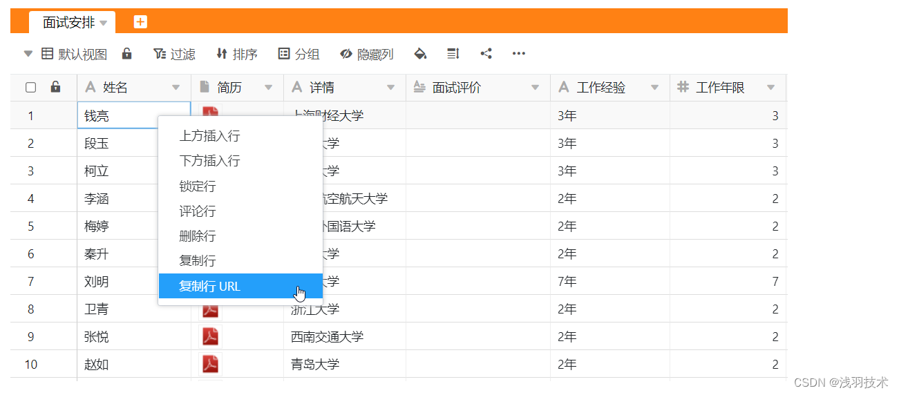
Task: Click the view lock icon in the toolbar
Action: 126,53
